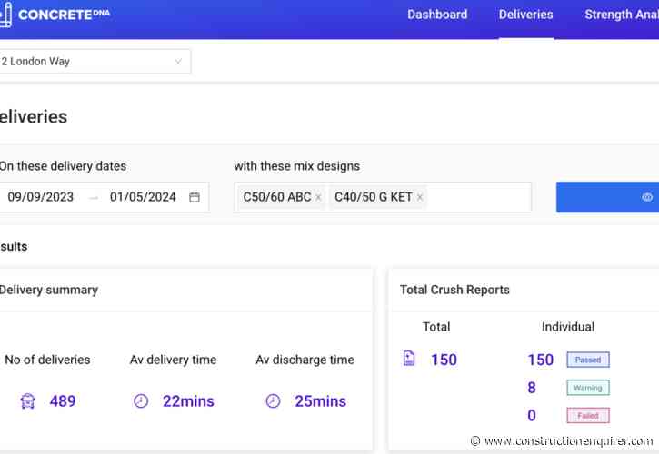
Task: Click the Individual column label
Action: pyautogui.click(x=568, y=327)
